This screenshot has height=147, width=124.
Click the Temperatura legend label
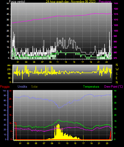[91, 87]
